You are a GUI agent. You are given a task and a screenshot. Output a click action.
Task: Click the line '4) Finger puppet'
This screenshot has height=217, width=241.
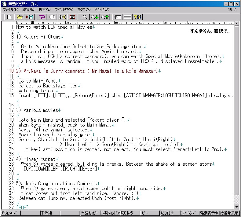click(x=35, y=159)
